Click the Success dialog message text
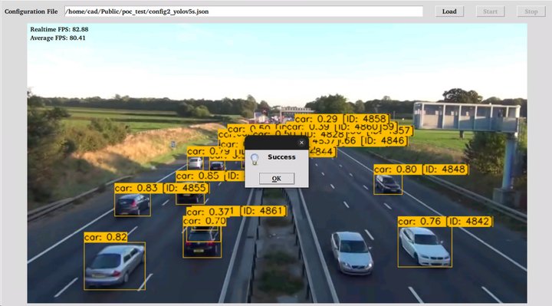Screen dimensions: 552x306 click(x=281, y=157)
